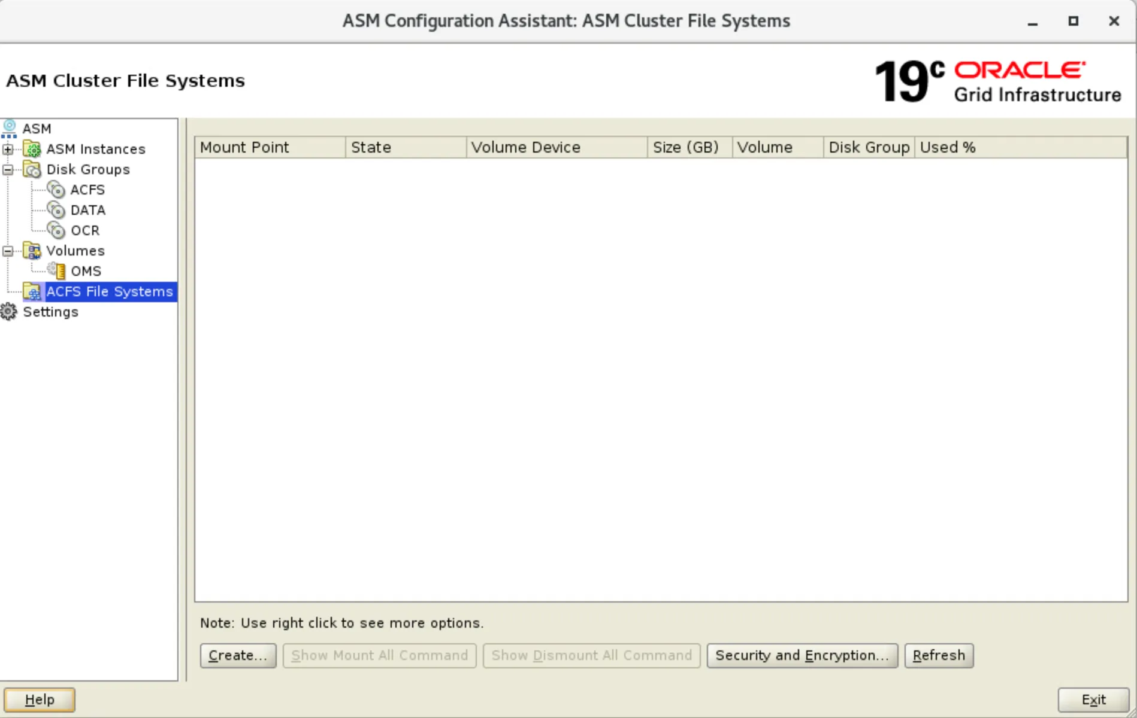Sort by Mount Point column header
The image size is (1137, 718).
tap(270, 147)
